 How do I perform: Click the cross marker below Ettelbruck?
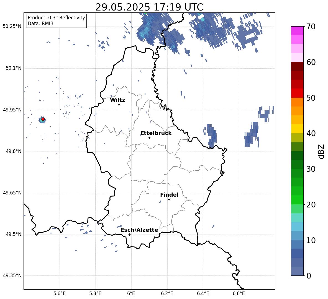[x=149, y=138]
